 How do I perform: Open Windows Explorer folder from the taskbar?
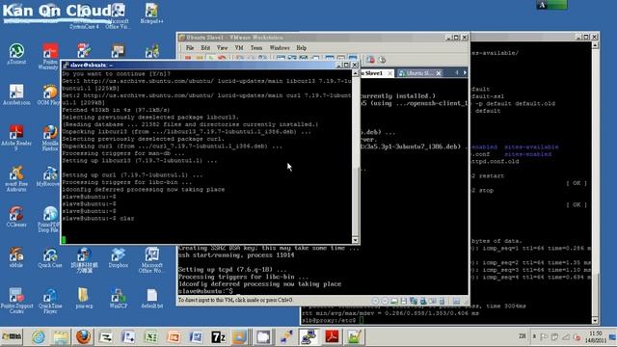pyautogui.click(x=61, y=336)
